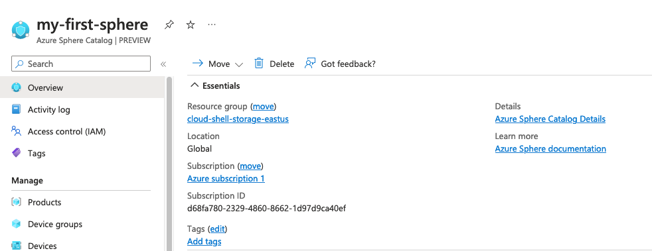Follow the Azure Sphere Catalog Details link
Screen dimensions: 652x251
point(550,119)
